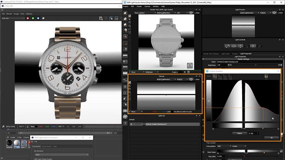Select the face material thumbnail in Cinema 4D

click(x=17, y=143)
